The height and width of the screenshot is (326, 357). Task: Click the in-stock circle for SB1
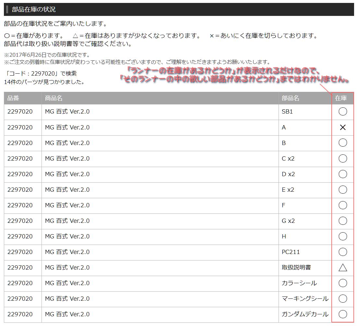343,111
